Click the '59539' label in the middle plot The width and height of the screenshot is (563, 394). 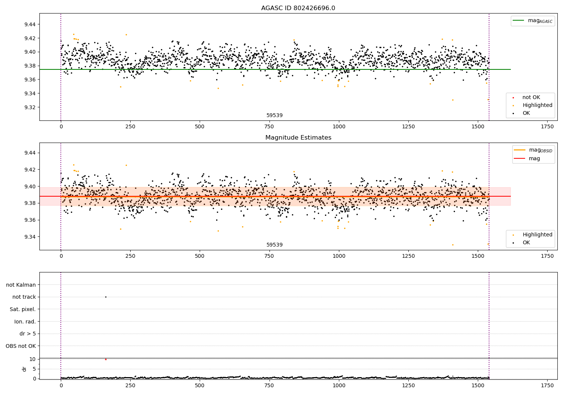coord(274,245)
